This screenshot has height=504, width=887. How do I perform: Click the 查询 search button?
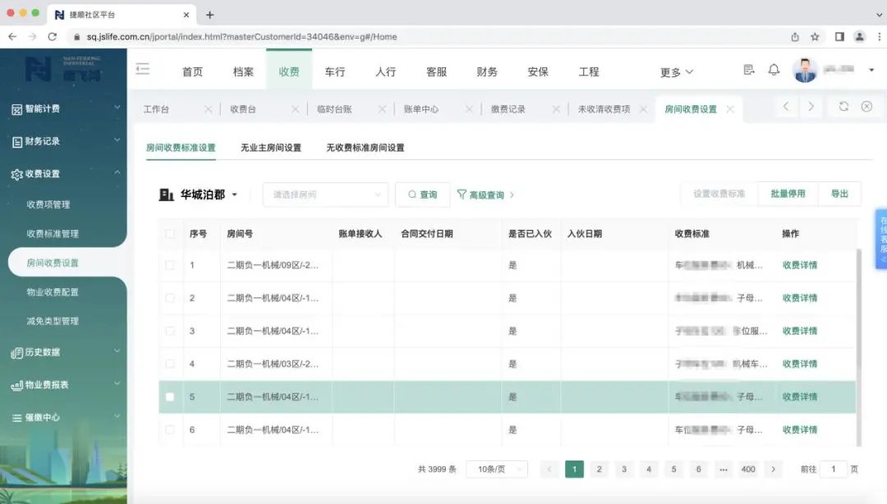coord(422,195)
